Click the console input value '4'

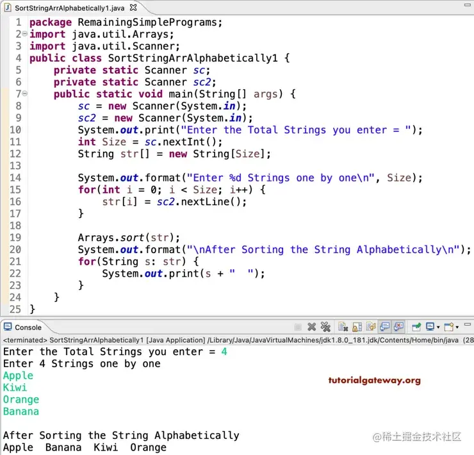pyautogui.click(x=224, y=352)
